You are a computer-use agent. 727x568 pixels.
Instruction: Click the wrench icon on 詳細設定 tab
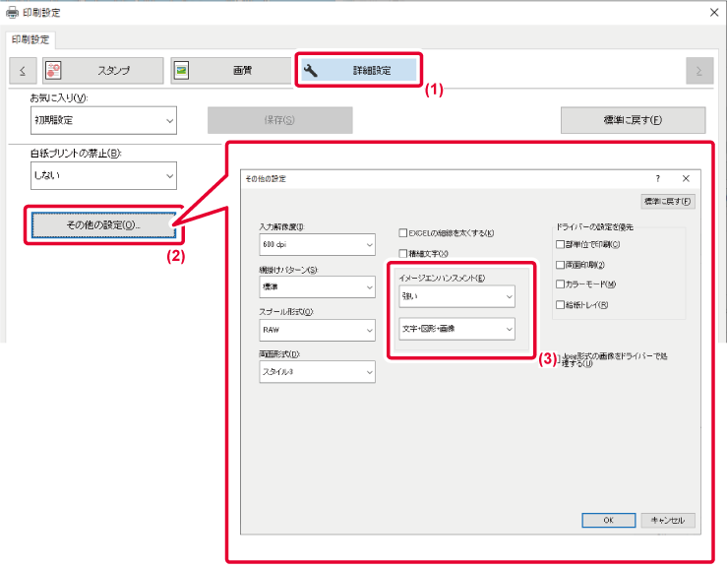(310, 71)
